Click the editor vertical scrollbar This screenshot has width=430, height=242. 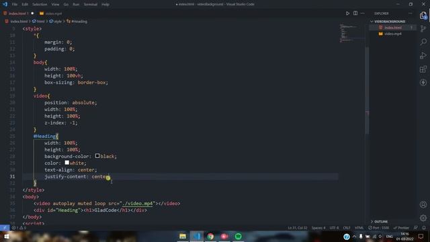point(368,91)
